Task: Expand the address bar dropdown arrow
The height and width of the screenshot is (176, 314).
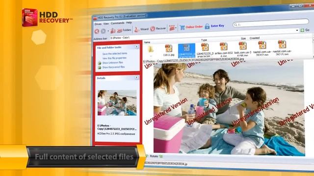Action: tap(297, 30)
